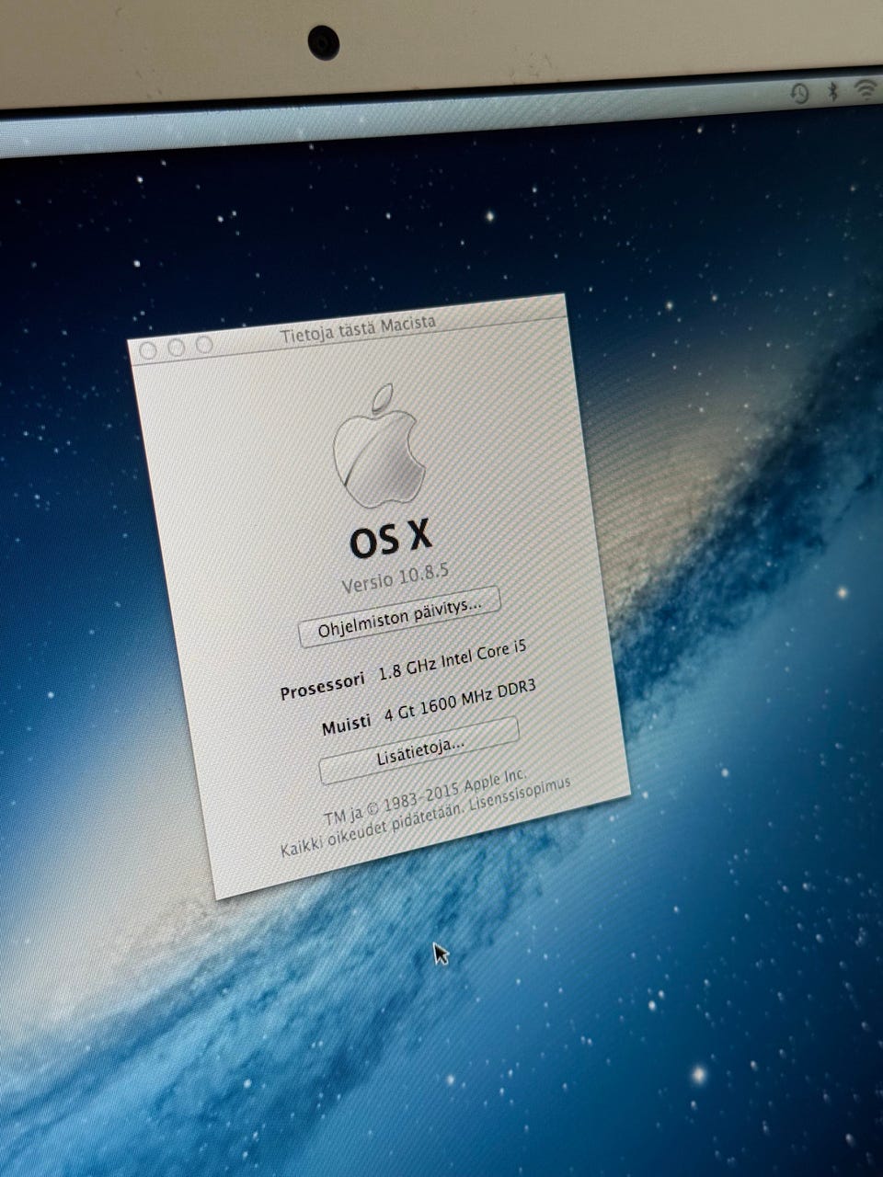Click the Apple Inc. copyright line

point(424,798)
